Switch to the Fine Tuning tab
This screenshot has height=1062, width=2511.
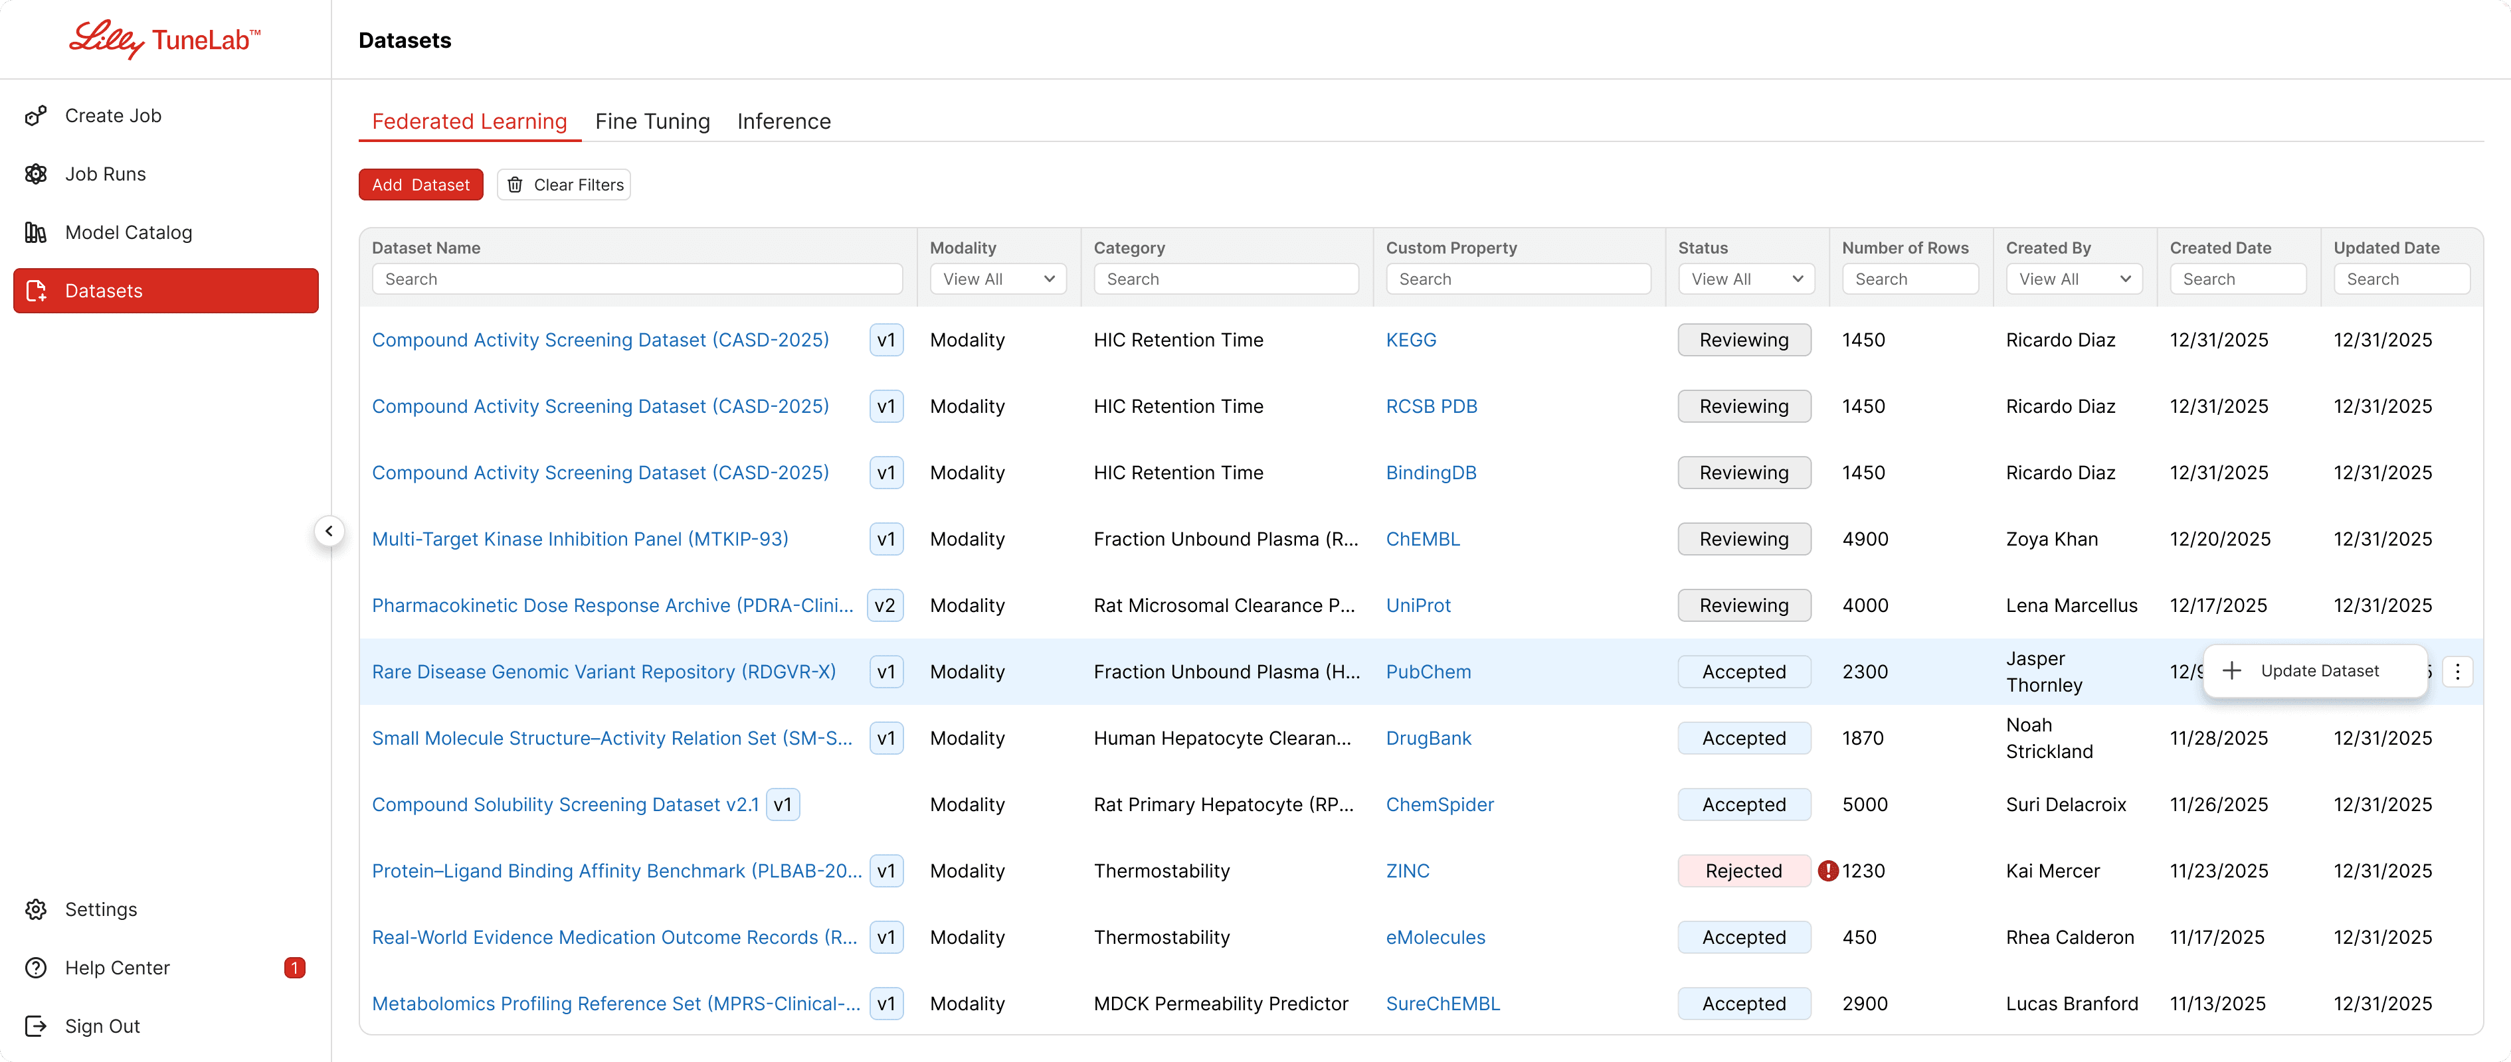tap(652, 121)
